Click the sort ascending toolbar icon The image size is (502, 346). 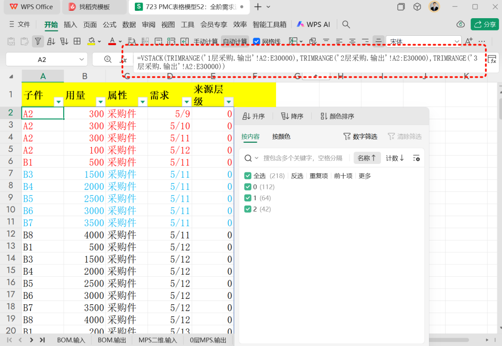tap(51, 41)
